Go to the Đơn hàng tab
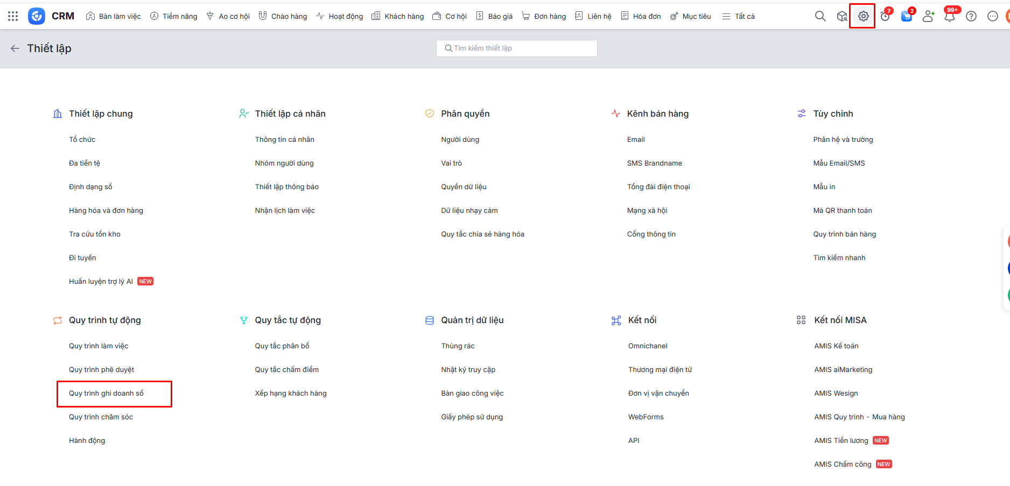1010x486 pixels. (x=544, y=16)
